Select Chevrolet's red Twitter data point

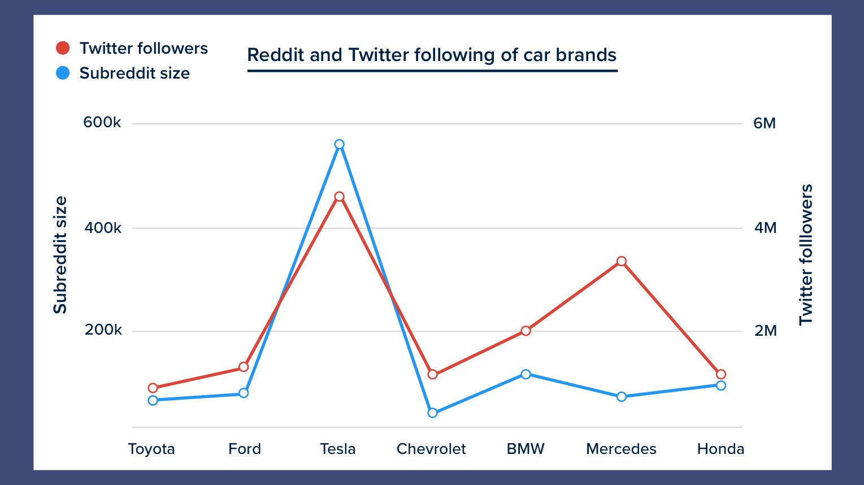pos(433,374)
